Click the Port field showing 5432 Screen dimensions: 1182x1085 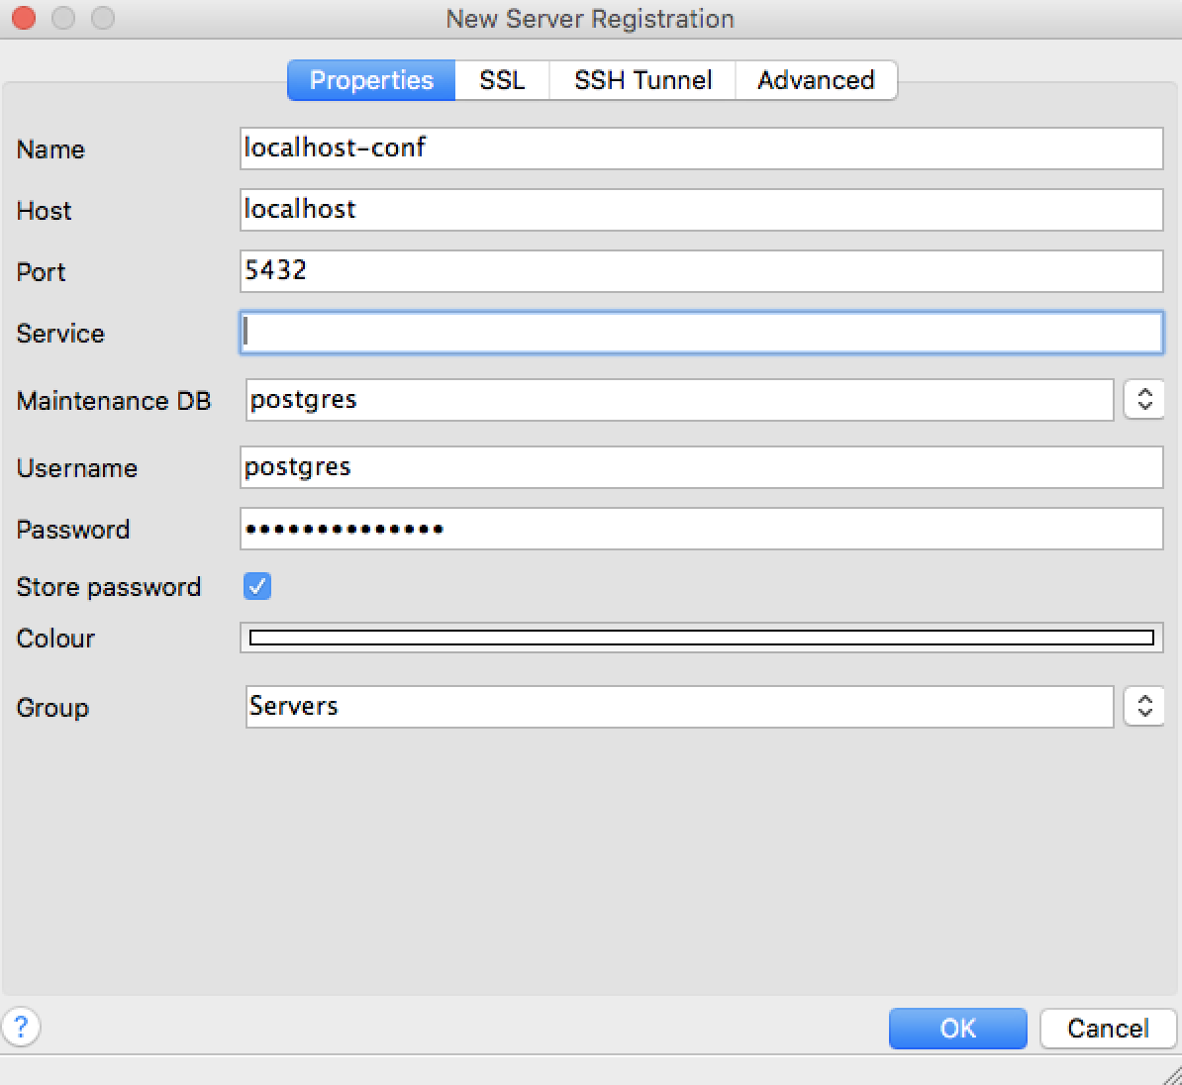pos(701,271)
